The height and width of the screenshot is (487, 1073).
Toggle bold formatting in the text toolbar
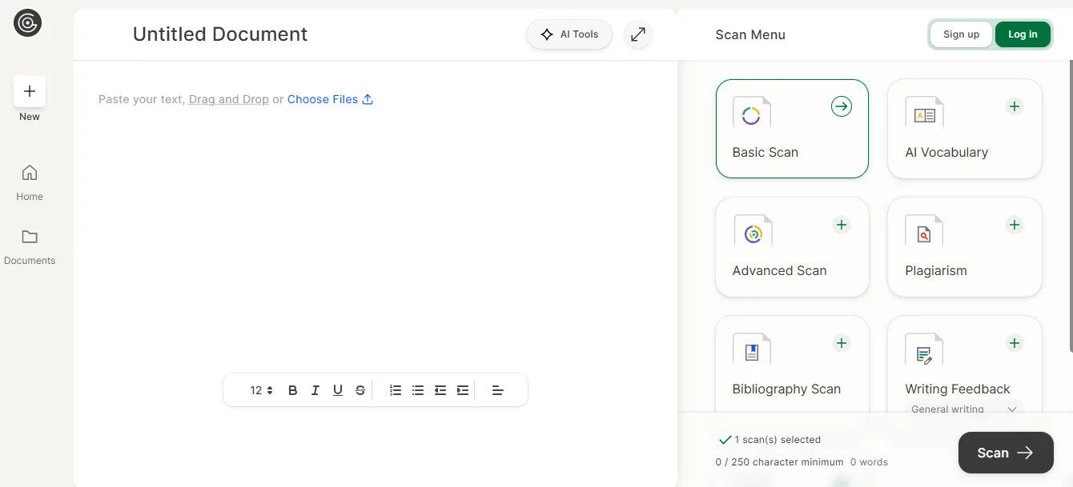click(x=292, y=389)
